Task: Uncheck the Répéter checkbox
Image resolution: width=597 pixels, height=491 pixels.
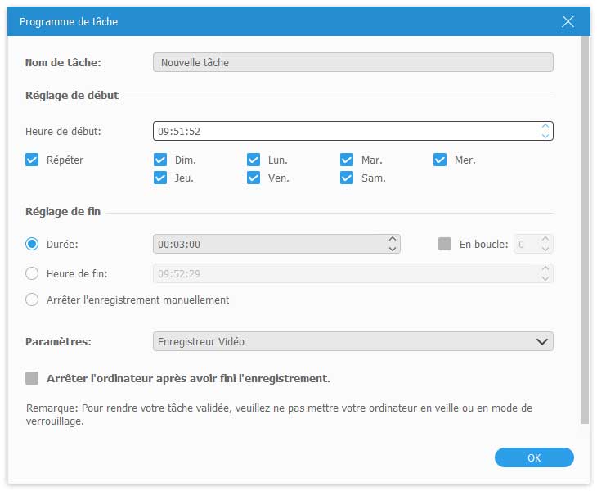Action: click(32, 160)
